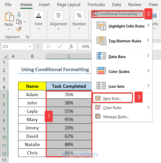
Task: Click the cell containing Jimmy
Action: [x=32, y=128]
